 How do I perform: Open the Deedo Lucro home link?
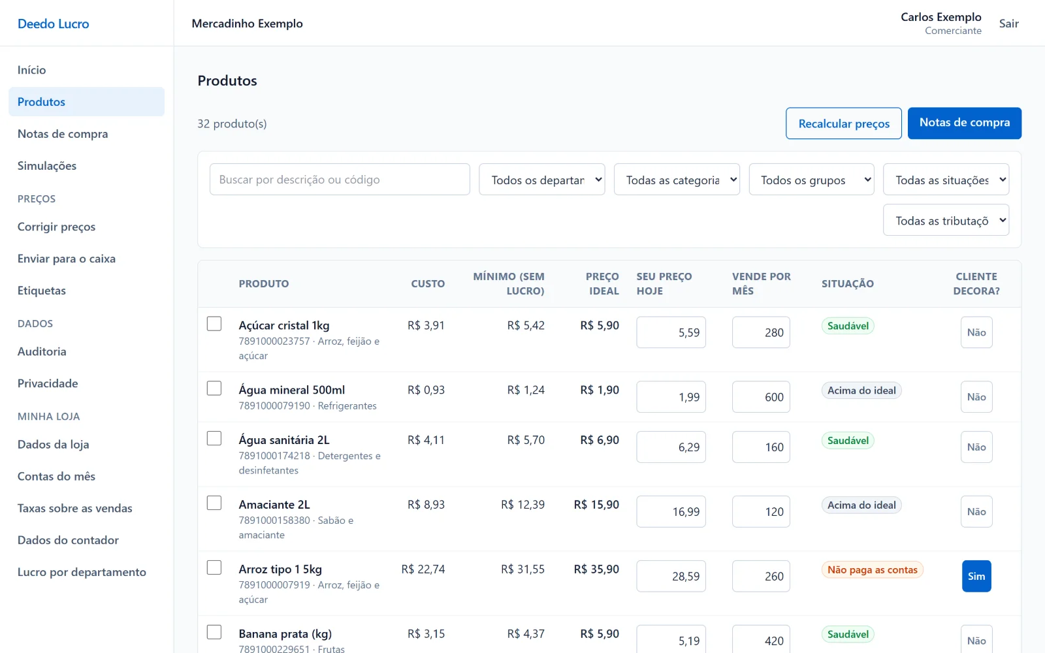click(x=54, y=24)
